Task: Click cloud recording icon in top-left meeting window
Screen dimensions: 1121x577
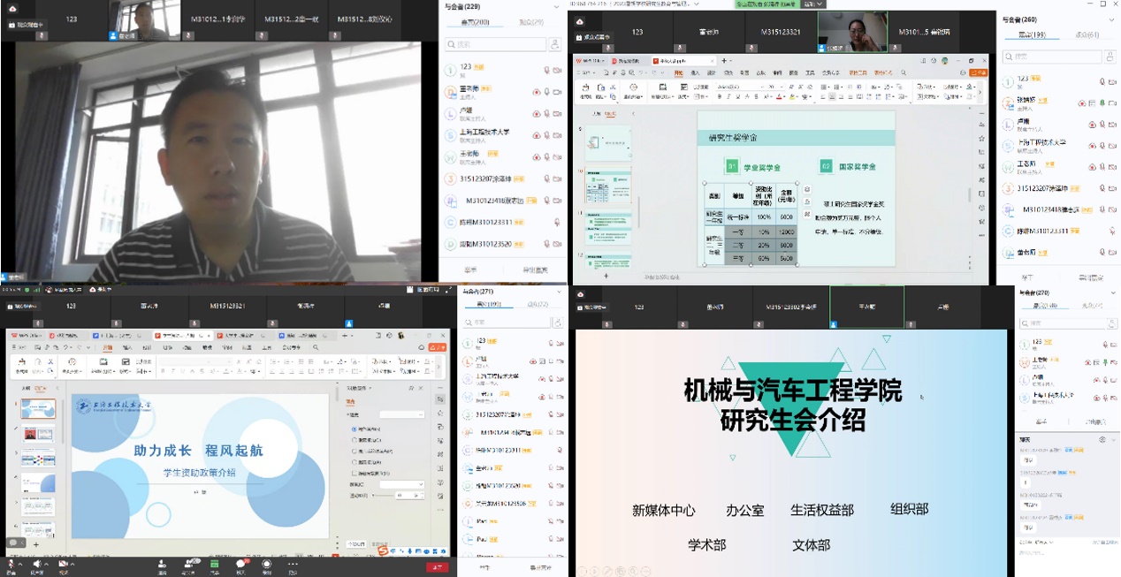Action: click(11, 9)
